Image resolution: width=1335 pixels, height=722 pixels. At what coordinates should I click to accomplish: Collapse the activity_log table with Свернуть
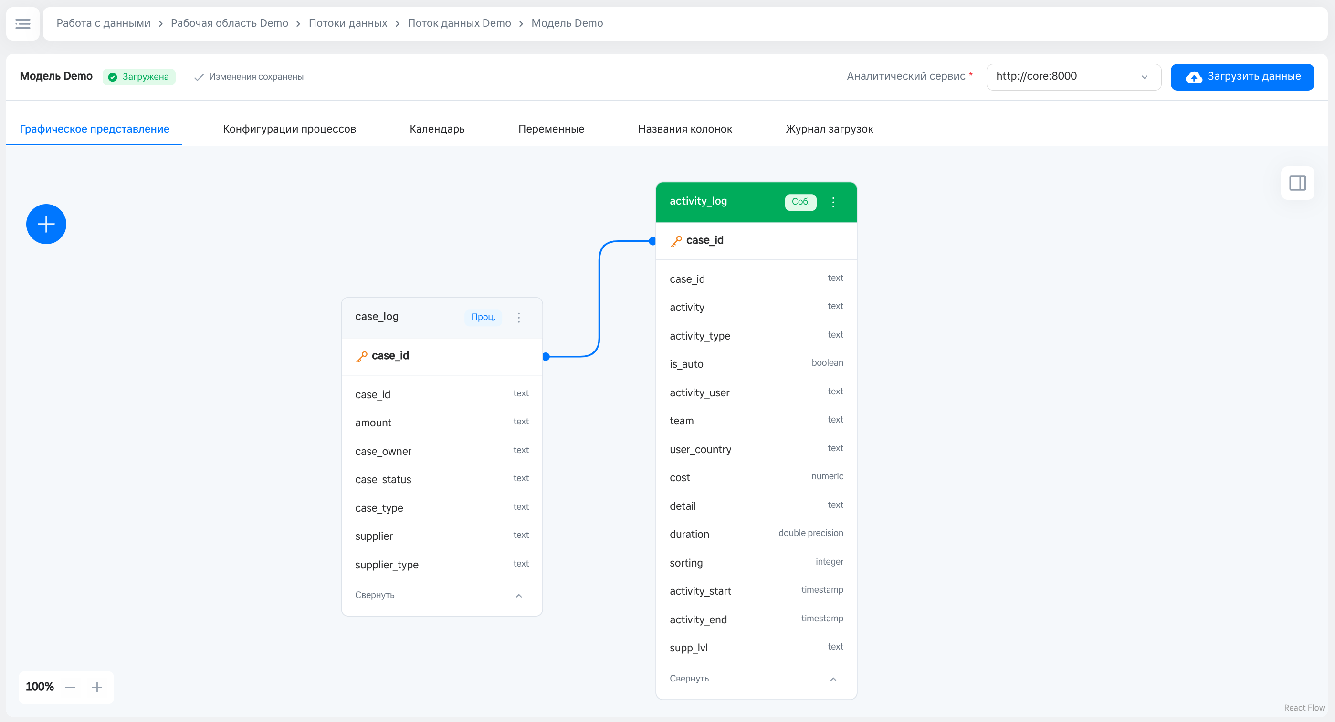[x=756, y=679]
